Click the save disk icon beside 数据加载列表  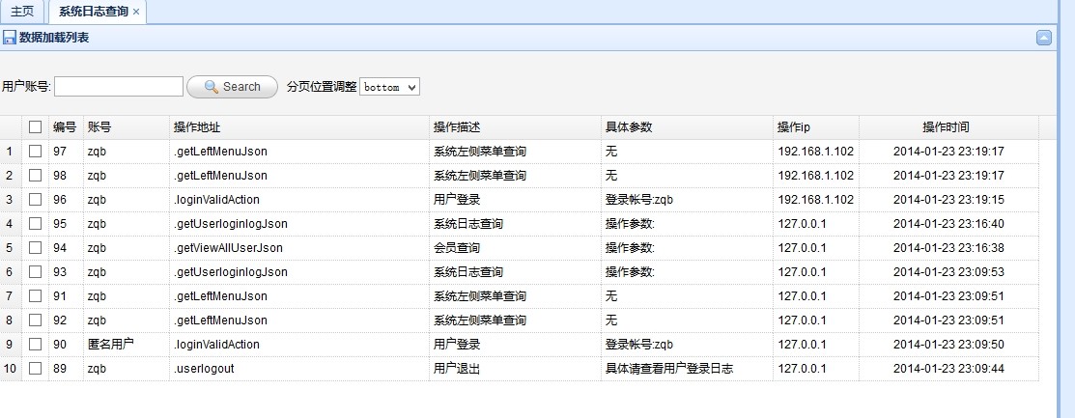coord(9,38)
